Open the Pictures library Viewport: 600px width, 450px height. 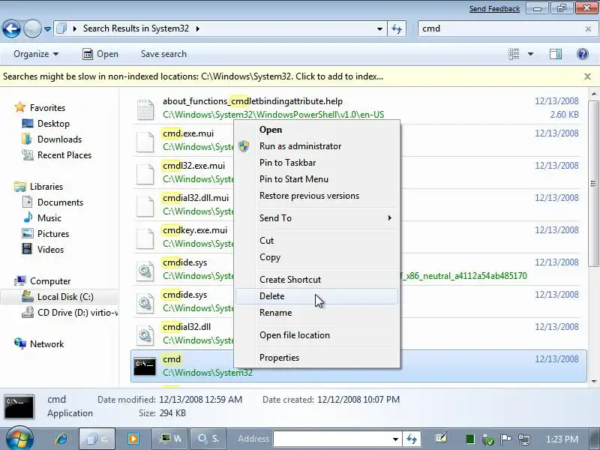[x=46, y=233]
